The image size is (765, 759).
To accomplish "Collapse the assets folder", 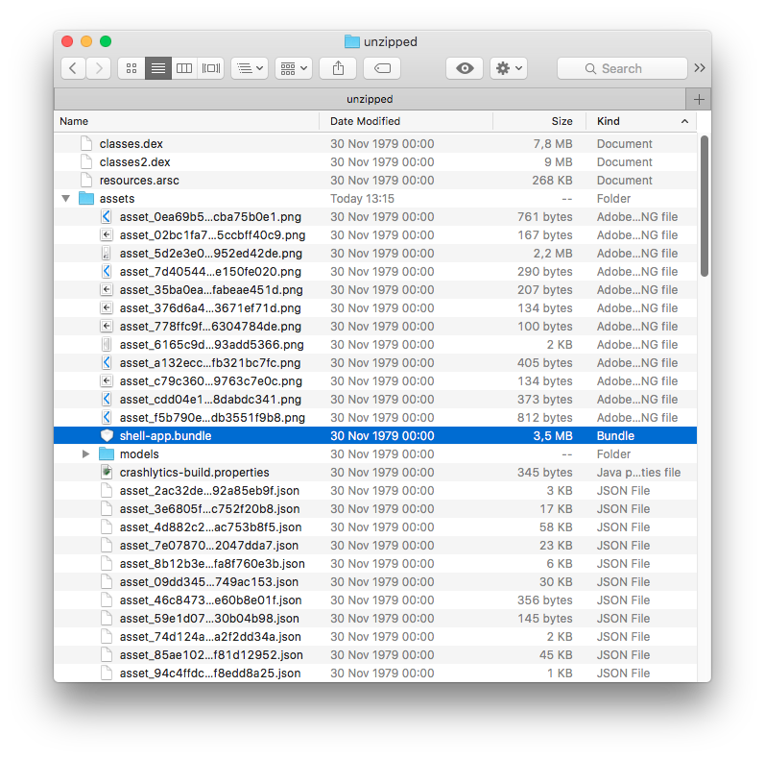I will (x=66, y=198).
